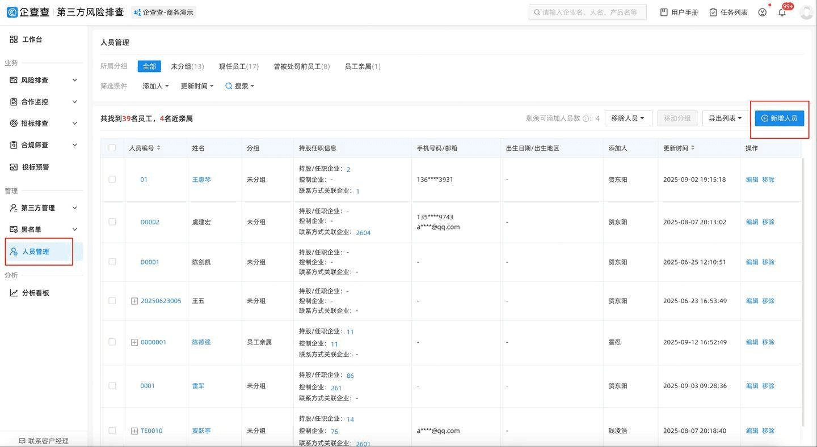Open the 陈德强 name link
817x447 pixels.
point(201,342)
